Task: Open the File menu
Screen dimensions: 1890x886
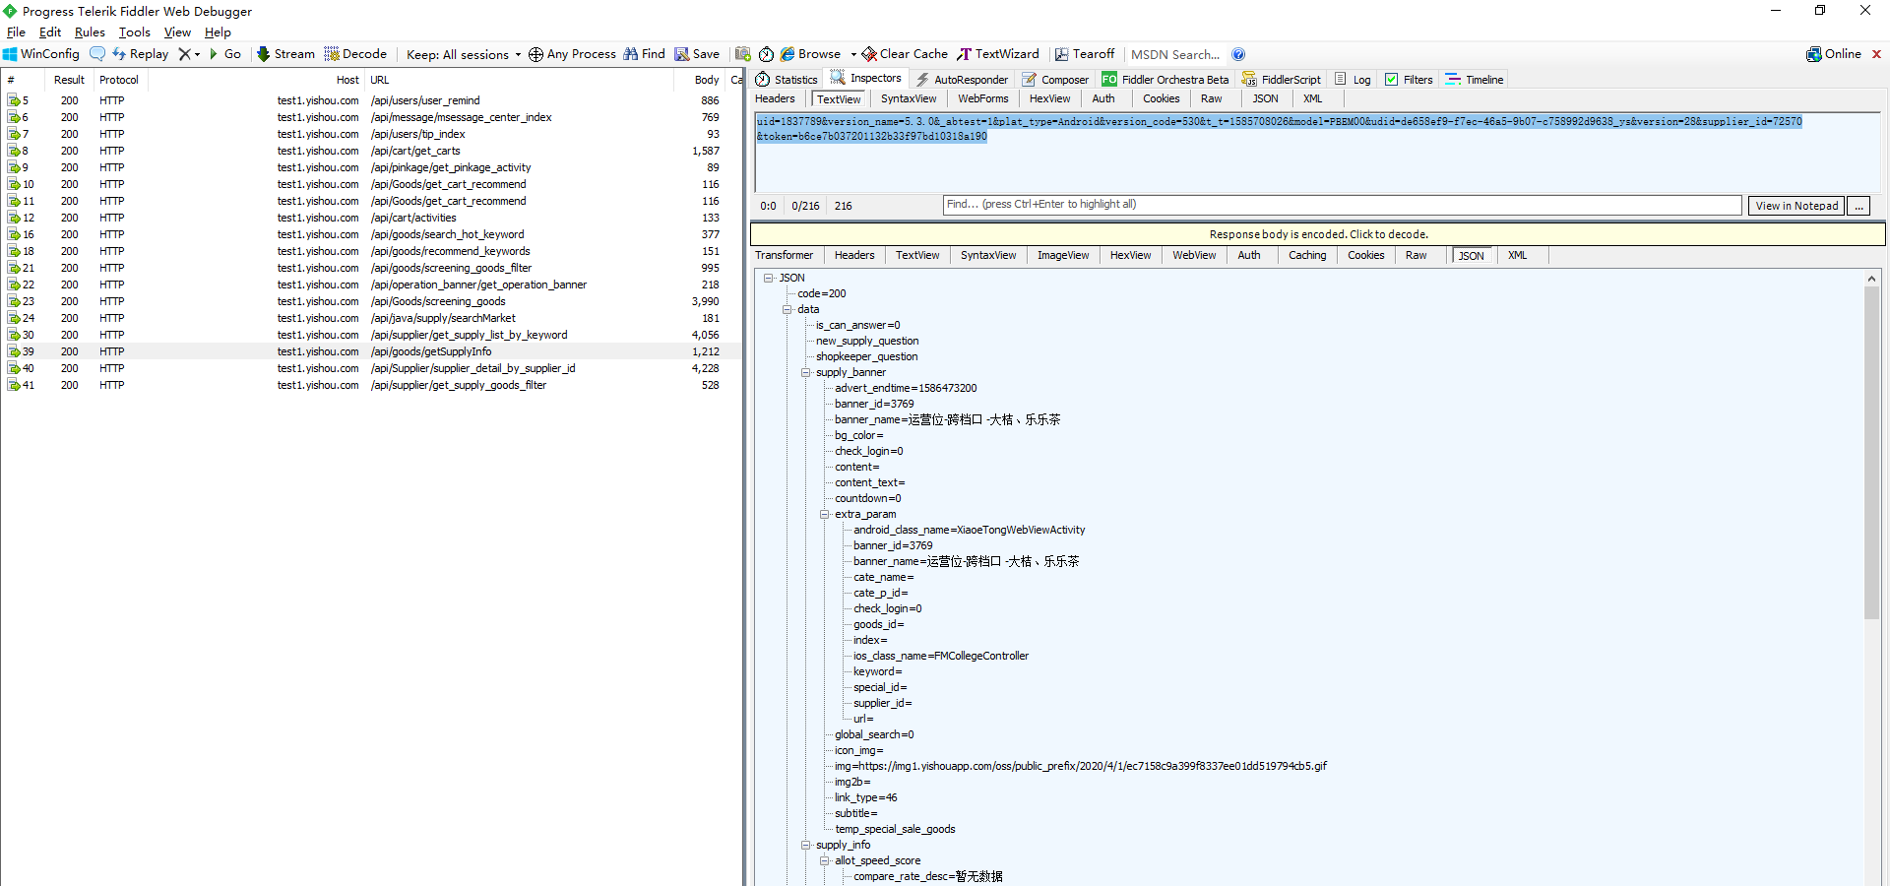Action: click(16, 32)
